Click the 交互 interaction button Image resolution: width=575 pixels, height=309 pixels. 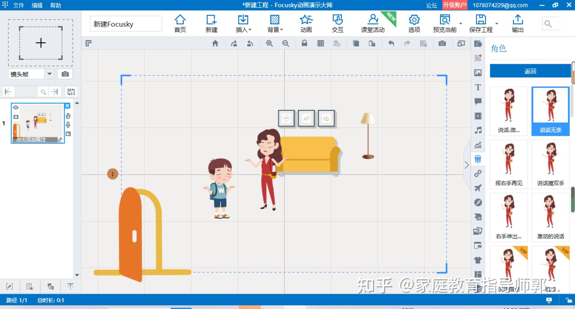(x=337, y=23)
